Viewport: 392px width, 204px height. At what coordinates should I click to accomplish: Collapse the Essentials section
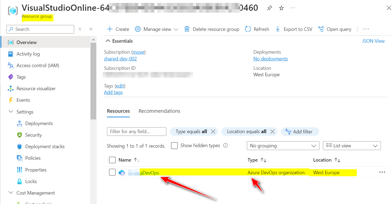(x=108, y=41)
